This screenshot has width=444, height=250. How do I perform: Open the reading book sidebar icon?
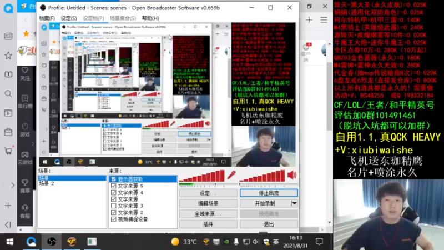click(x=8, y=74)
